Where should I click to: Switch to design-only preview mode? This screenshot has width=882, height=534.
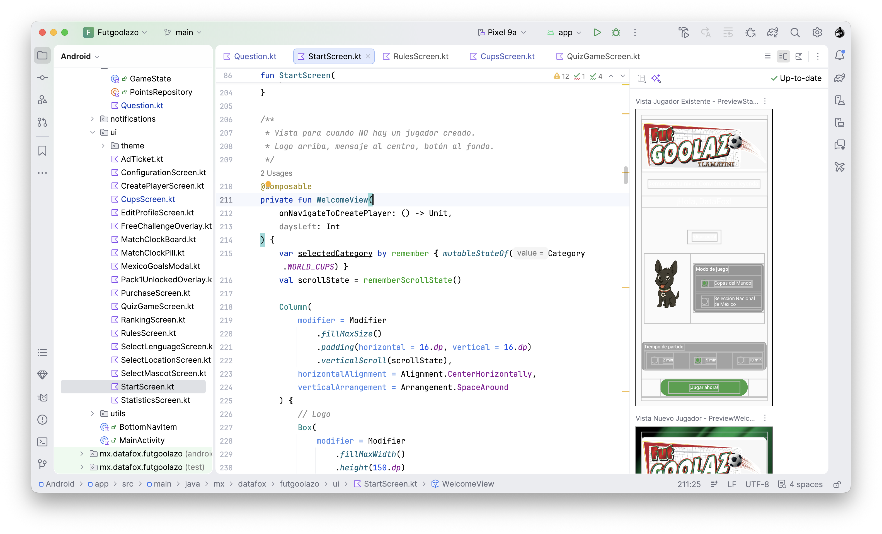799,56
